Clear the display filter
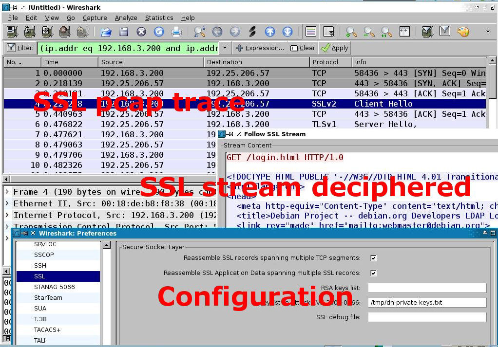Screen dimensions: 498x347 click(303, 48)
